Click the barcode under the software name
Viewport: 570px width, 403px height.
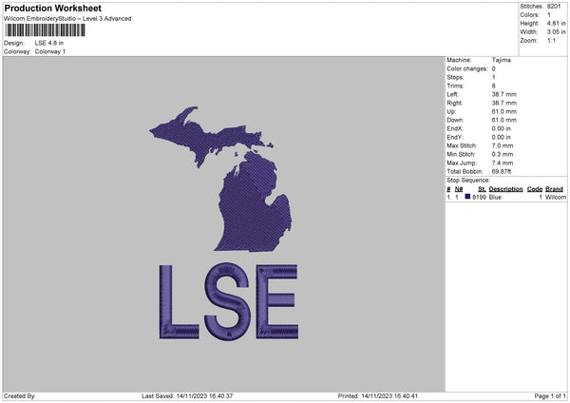pyautogui.click(x=46, y=30)
